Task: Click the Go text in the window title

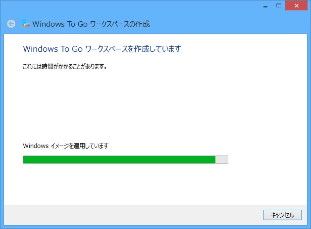Action: (83, 24)
